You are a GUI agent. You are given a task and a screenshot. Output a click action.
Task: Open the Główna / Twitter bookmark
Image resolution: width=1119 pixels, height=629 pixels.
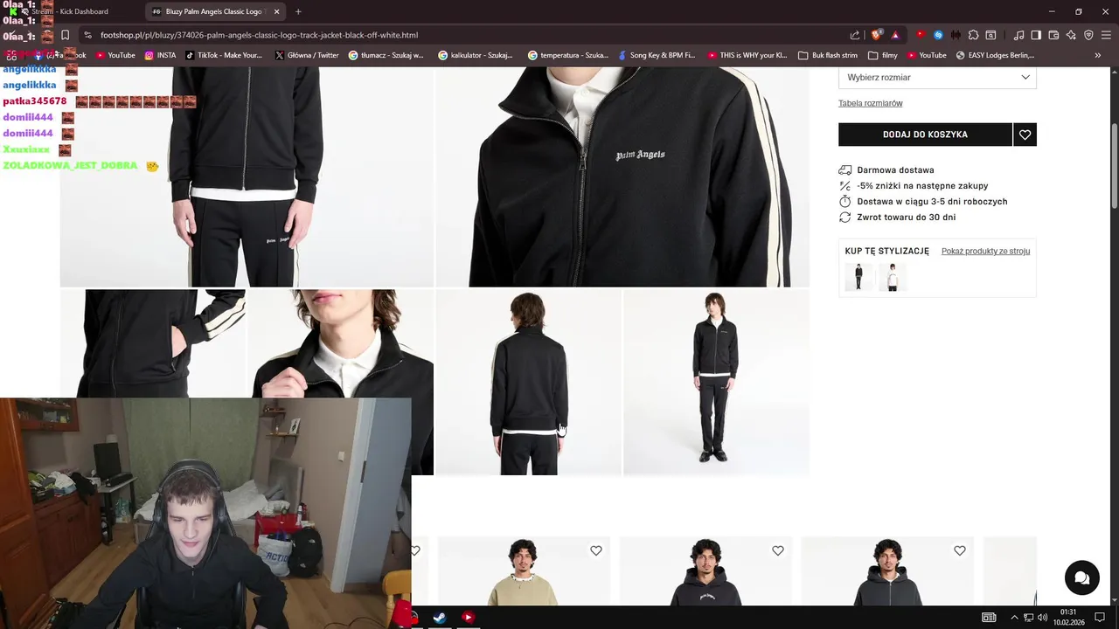[306, 55]
